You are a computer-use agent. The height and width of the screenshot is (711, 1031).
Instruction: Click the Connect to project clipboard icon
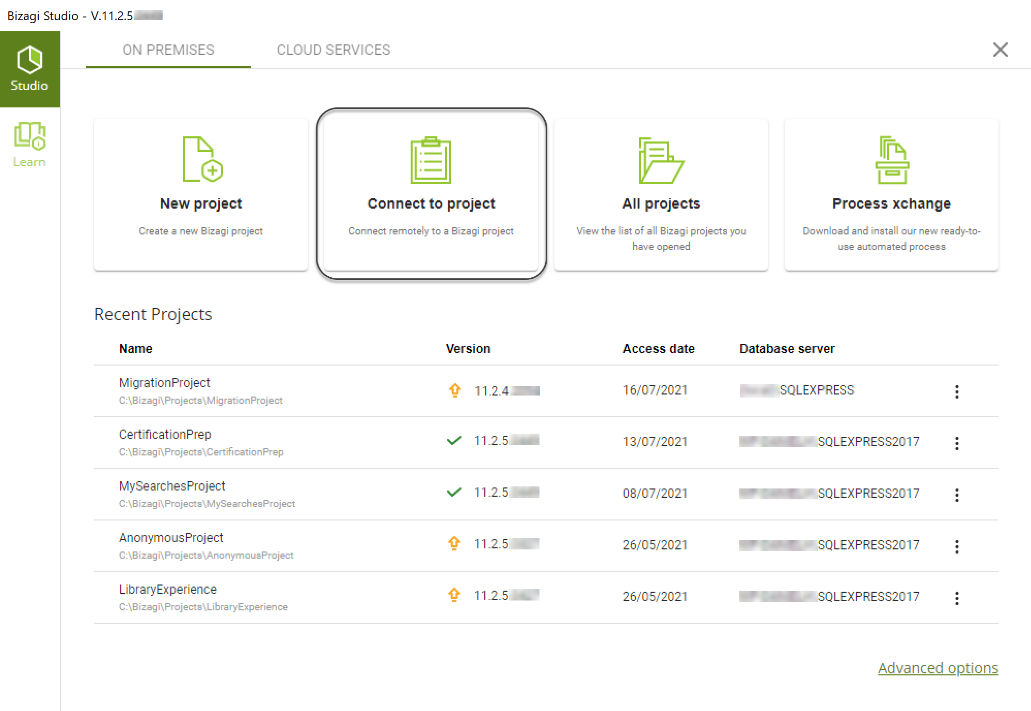(431, 160)
